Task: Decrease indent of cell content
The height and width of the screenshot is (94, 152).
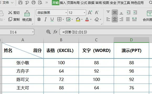Action: [129, 13]
